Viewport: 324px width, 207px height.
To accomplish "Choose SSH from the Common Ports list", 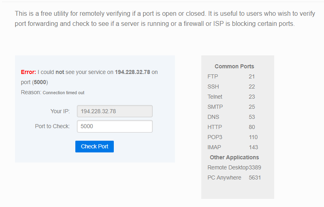I will 213,87.
